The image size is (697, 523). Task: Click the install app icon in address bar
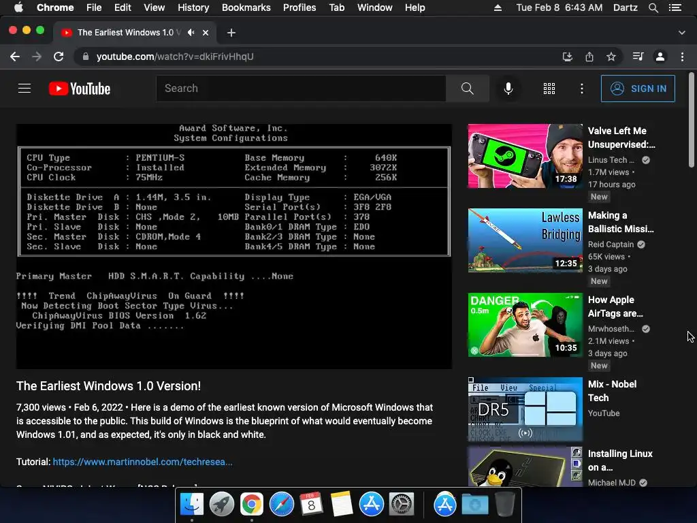tap(568, 57)
